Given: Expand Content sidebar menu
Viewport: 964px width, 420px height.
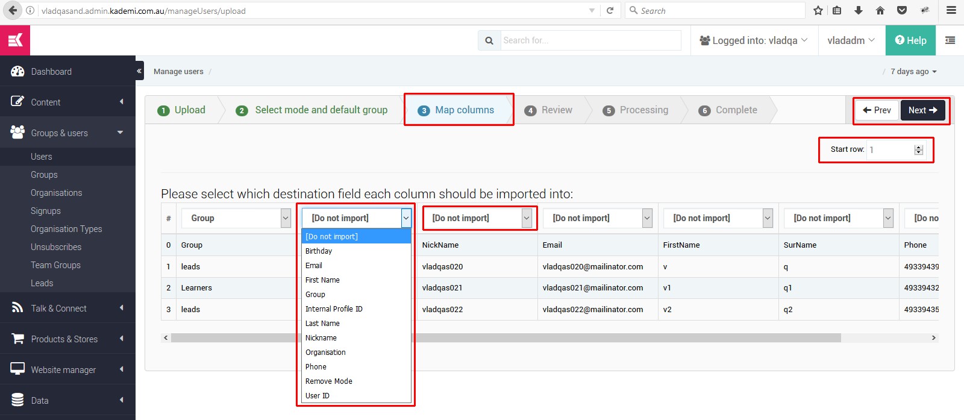Looking at the screenshot, I should pos(67,102).
